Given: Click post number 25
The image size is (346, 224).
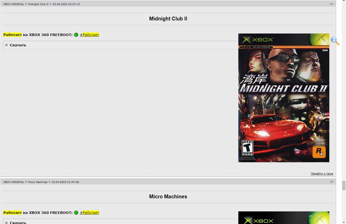Looking at the screenshot, I should tap(332, 182).
